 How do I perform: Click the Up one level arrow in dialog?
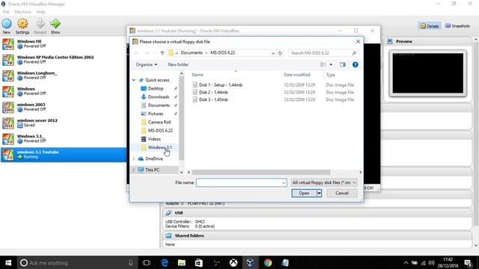[x=162, y=53]
